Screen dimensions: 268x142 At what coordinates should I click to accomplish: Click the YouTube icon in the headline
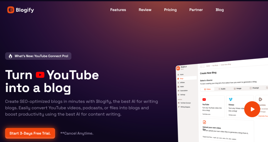(x=40, y=75)
